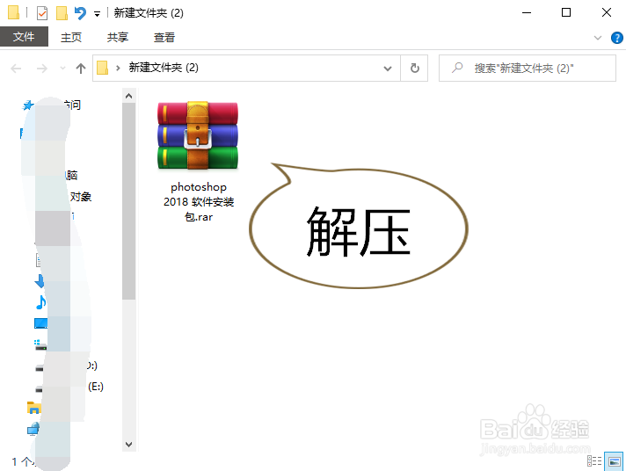Go forward with the Forward arrow

[x=42, y=69]
